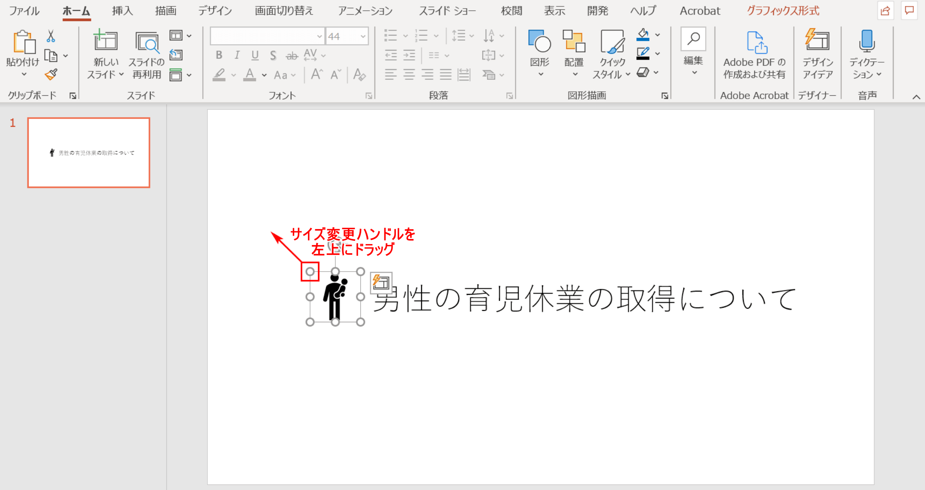This screenshot has width=925, height=490.
Task: Toggle align text left
Action: [x=390, y=75]
